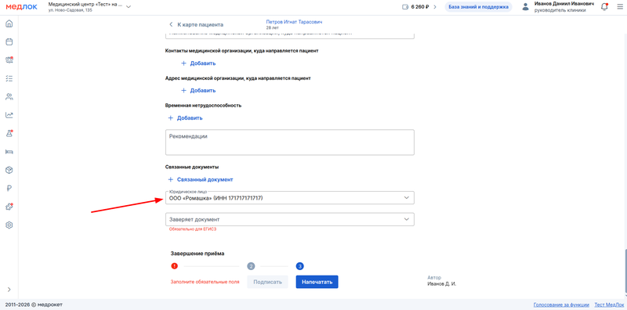The image size is (627, 310).
Task: Open the calendar icon in sidebar
Action: coord(9,41)
